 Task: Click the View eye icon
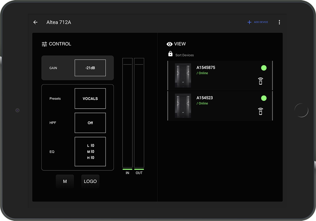click(169, 44)
